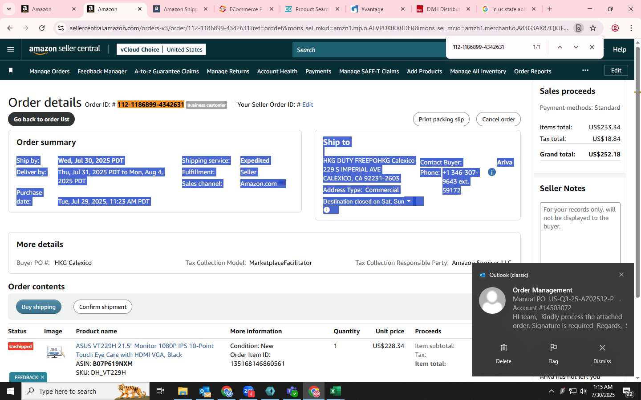Open Order Reports
641x400 pixels.
click(532, 71)
